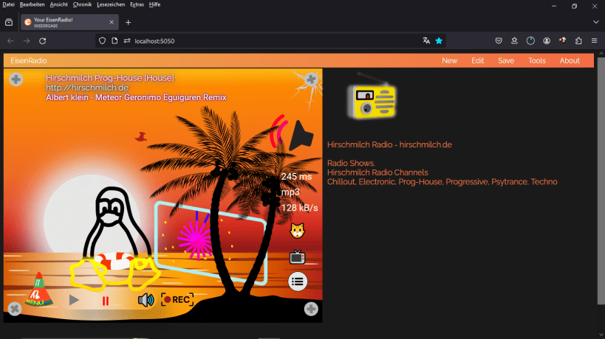
Task: Go forward one page
Action: point(27,41)
